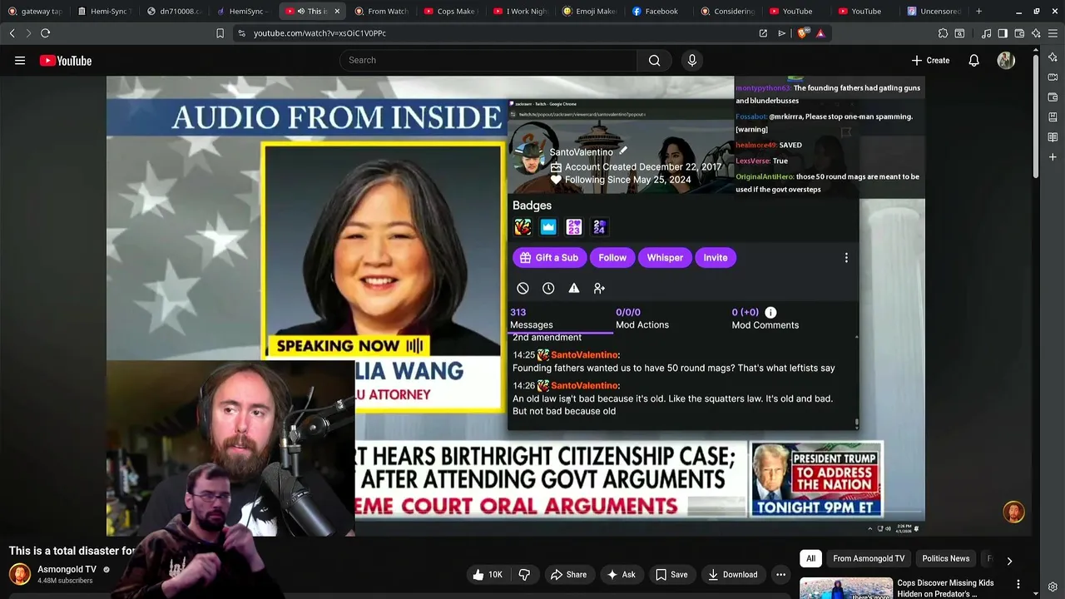Open options for the Cops Discover Missing Kids video

tap(1018, 584)
